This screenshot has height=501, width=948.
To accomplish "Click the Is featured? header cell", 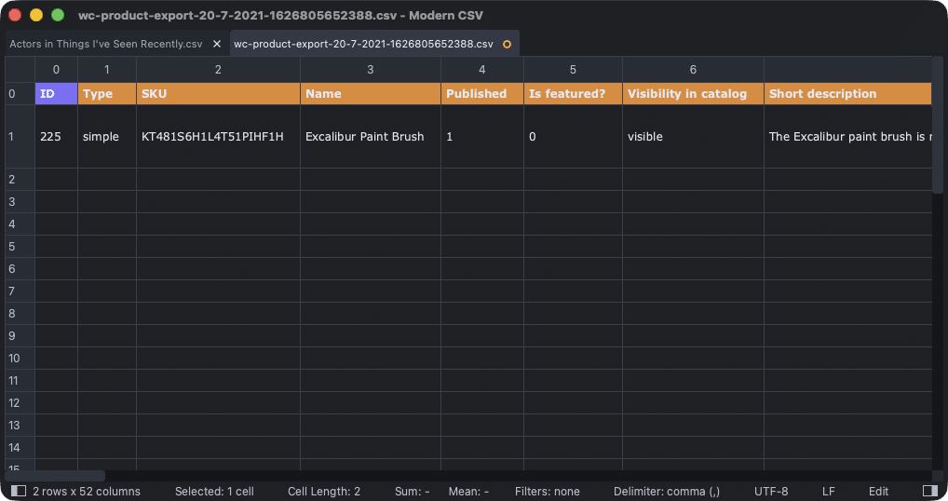I will click(x=573, y=94).
